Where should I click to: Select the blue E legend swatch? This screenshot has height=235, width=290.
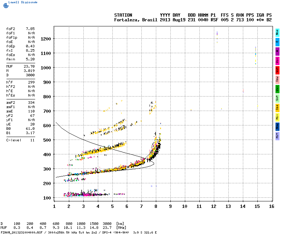point(277,42)
